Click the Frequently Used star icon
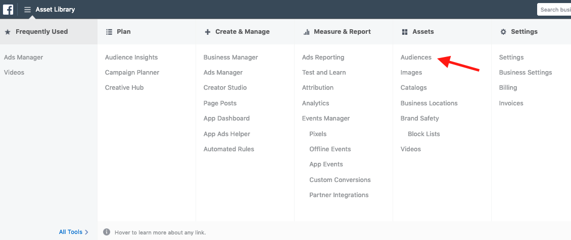 pos(7,32)
